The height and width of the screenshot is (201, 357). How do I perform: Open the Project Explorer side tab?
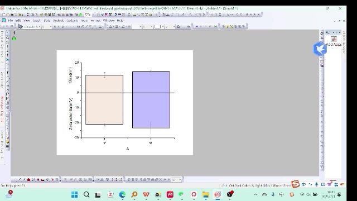click(x=2, y=45)
